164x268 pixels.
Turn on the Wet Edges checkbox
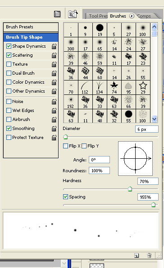pos(9,111)
